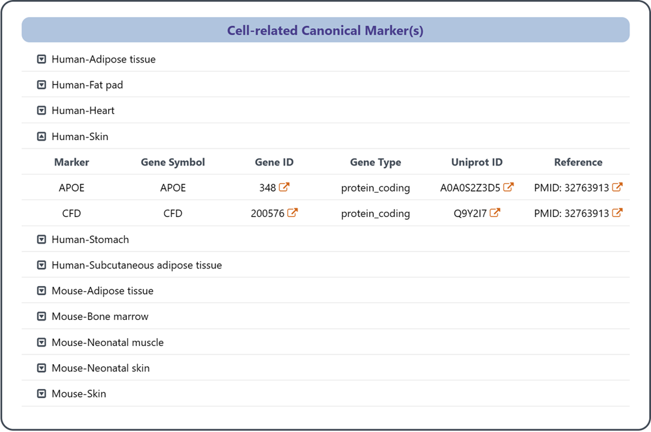Expand the Mouse-Bone marrow section
Viewport: 651px width, 432px height.
42,317
